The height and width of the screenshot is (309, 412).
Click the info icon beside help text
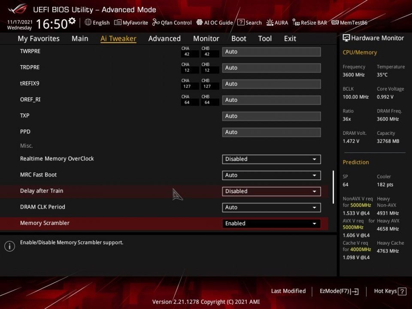10,246
